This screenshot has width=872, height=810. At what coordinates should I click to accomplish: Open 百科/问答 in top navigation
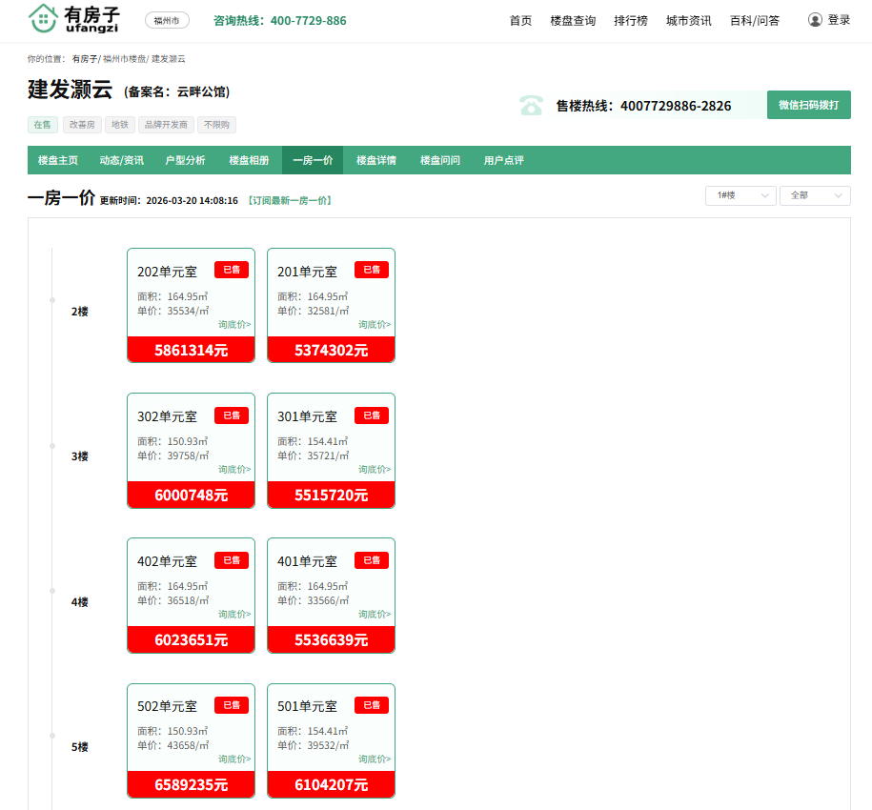click(754, 21)
